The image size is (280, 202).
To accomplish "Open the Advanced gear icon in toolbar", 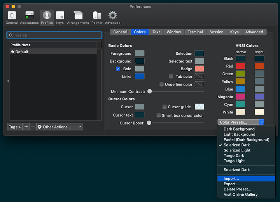I will (113, 17).
